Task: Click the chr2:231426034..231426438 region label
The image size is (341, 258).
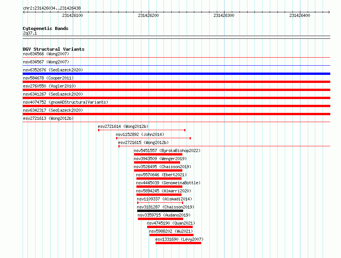Action: 52,8
